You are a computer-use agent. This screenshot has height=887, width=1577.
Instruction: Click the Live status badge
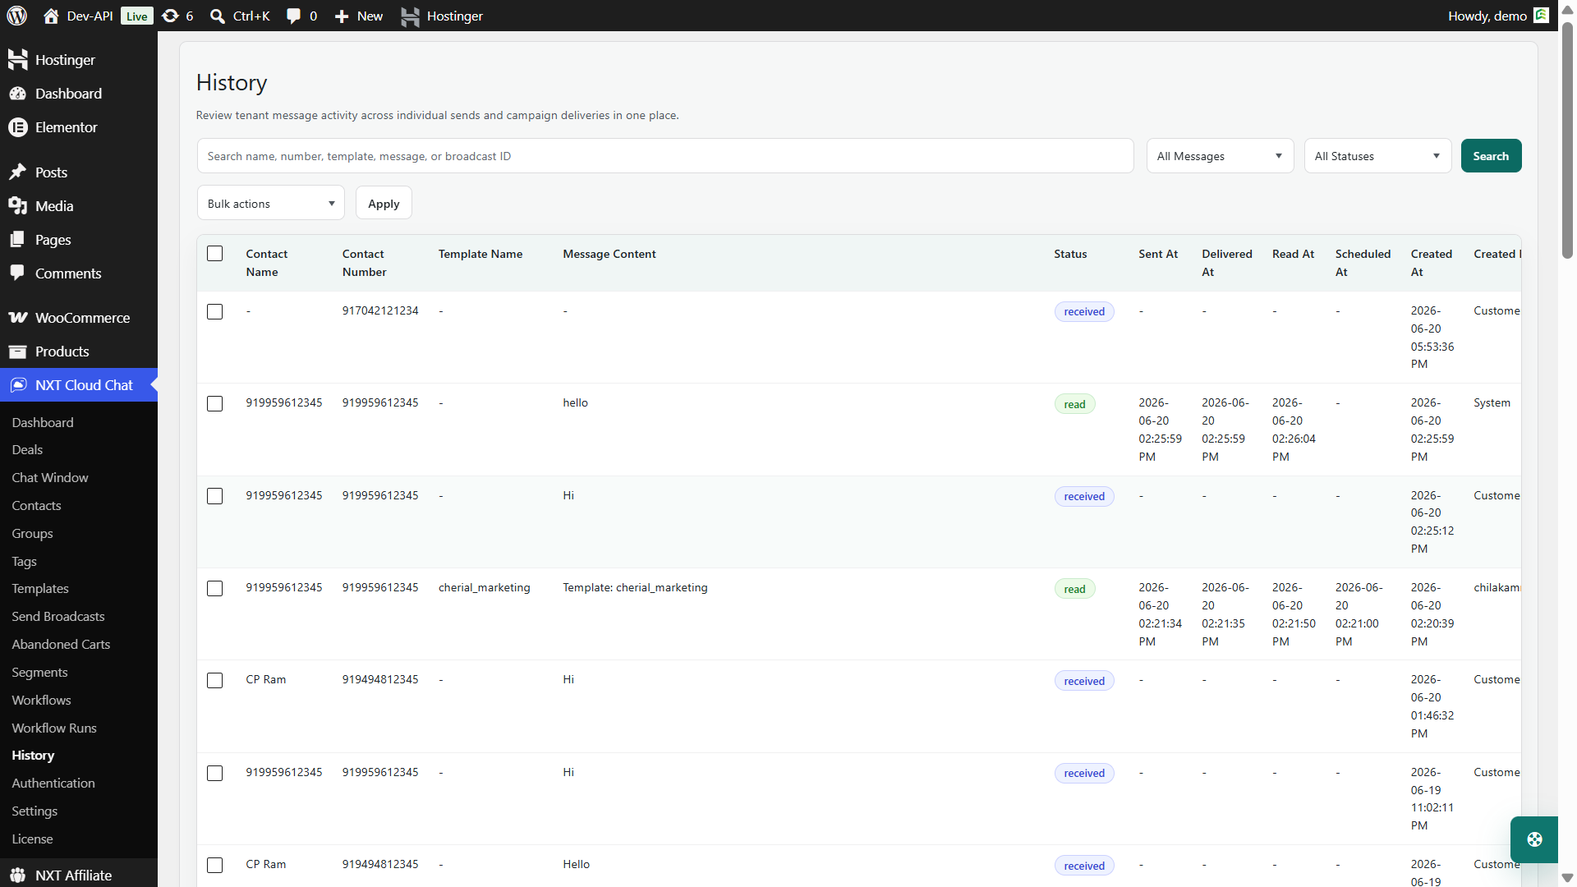(x=136, y=16)
